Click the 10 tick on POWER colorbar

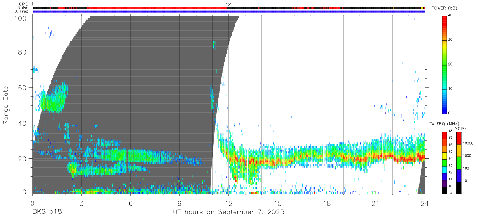click(x=451, y=89)
